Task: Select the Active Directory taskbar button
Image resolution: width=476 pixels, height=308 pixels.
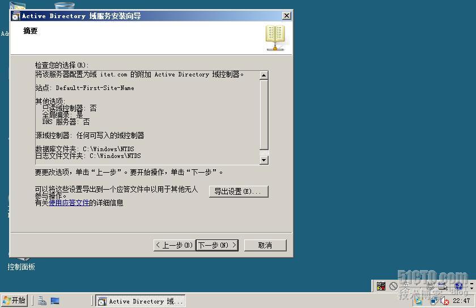Action: [141, 301]
